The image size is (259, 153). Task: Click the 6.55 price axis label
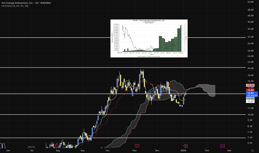point(250,143)
